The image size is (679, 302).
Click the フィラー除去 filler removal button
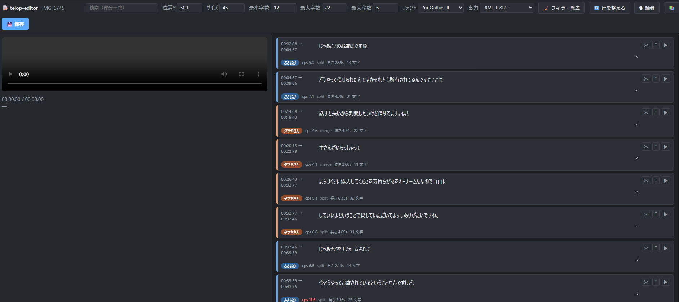pyautogui.click(x=562, y=8)
